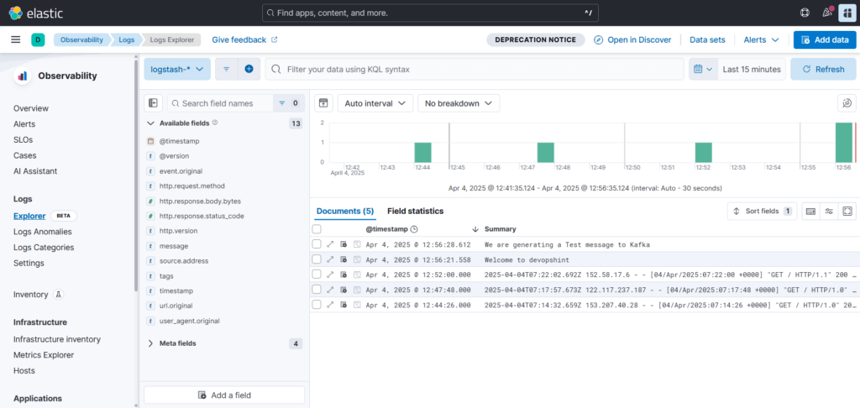Open SLOs in the sidebar

pyautogui.click(x=23, y=140)
